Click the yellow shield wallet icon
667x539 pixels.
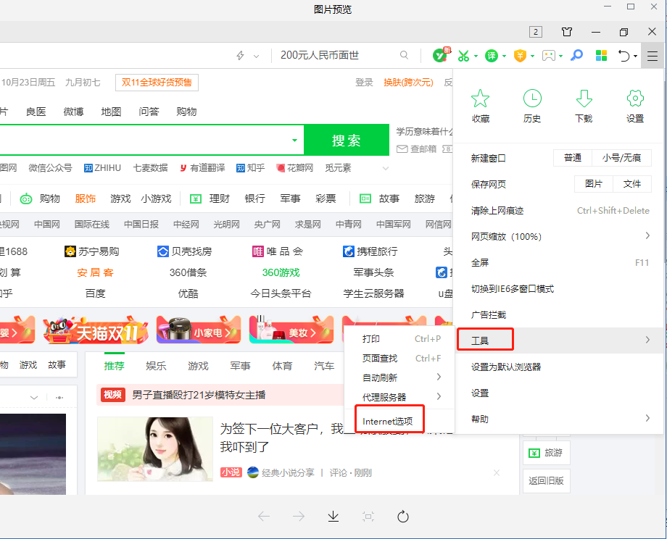tap(520, 55)
